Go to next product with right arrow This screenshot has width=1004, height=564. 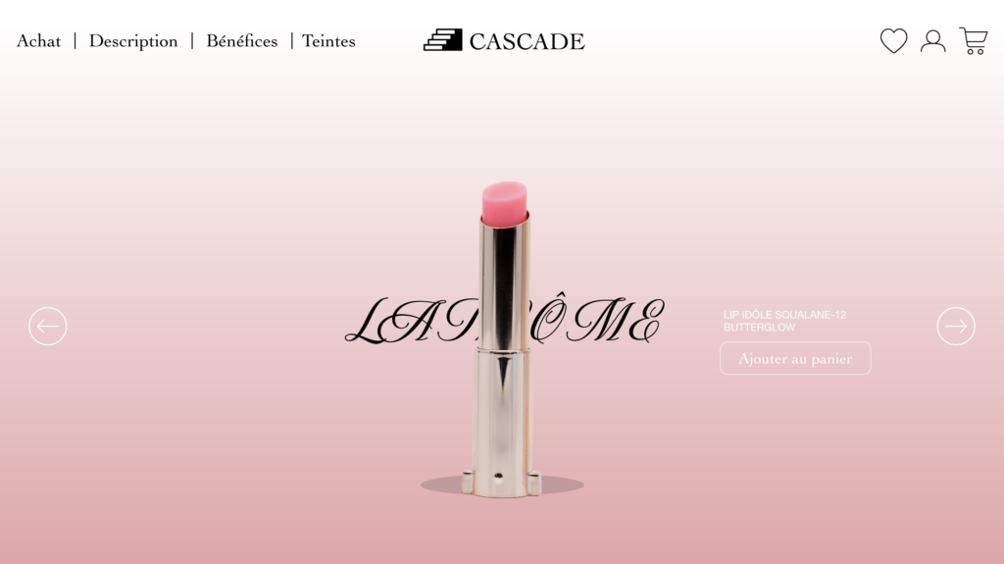[956, 327]
